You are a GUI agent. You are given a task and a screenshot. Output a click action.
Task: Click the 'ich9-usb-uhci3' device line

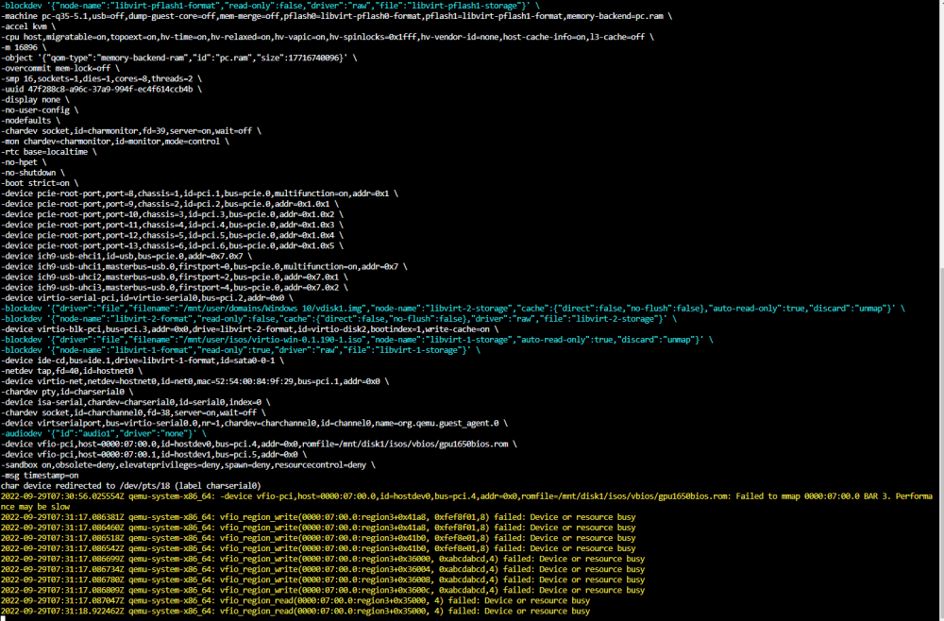[175, 287]
